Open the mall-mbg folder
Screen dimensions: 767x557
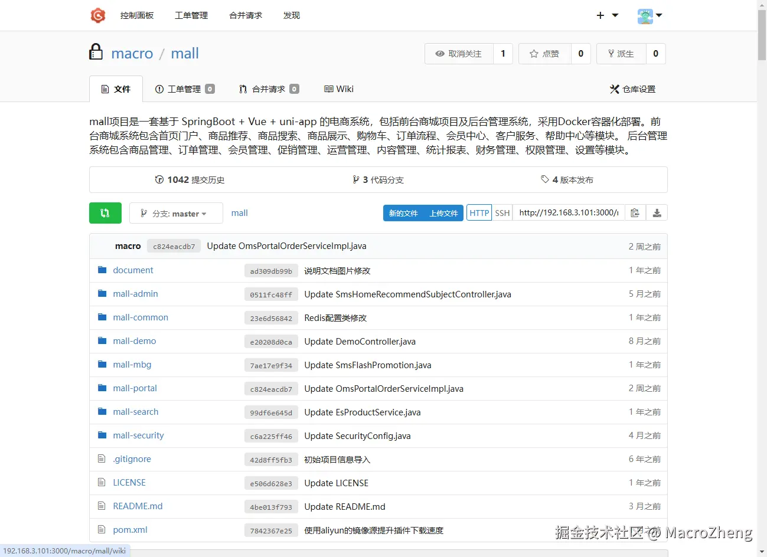click(132, 365)
